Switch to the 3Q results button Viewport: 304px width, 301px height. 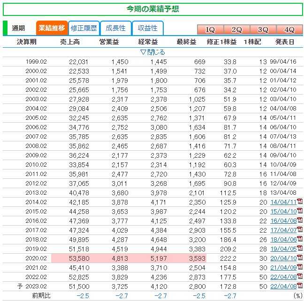click(x=263, y=29)
